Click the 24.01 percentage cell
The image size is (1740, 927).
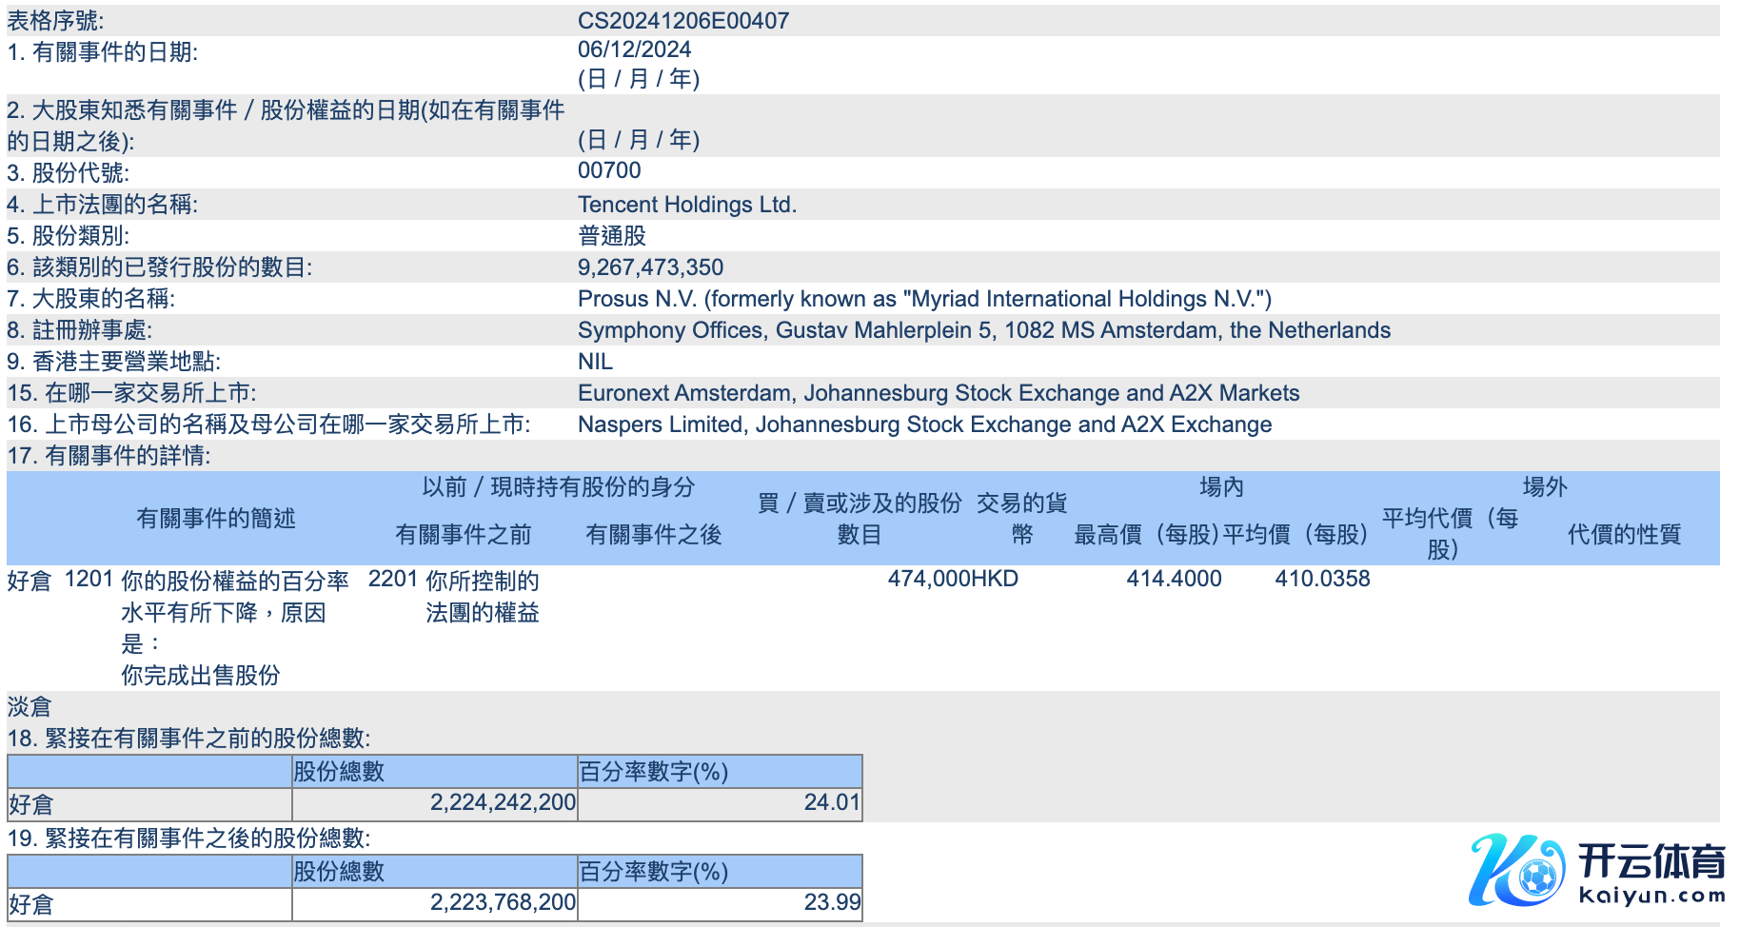coord(831,802)
